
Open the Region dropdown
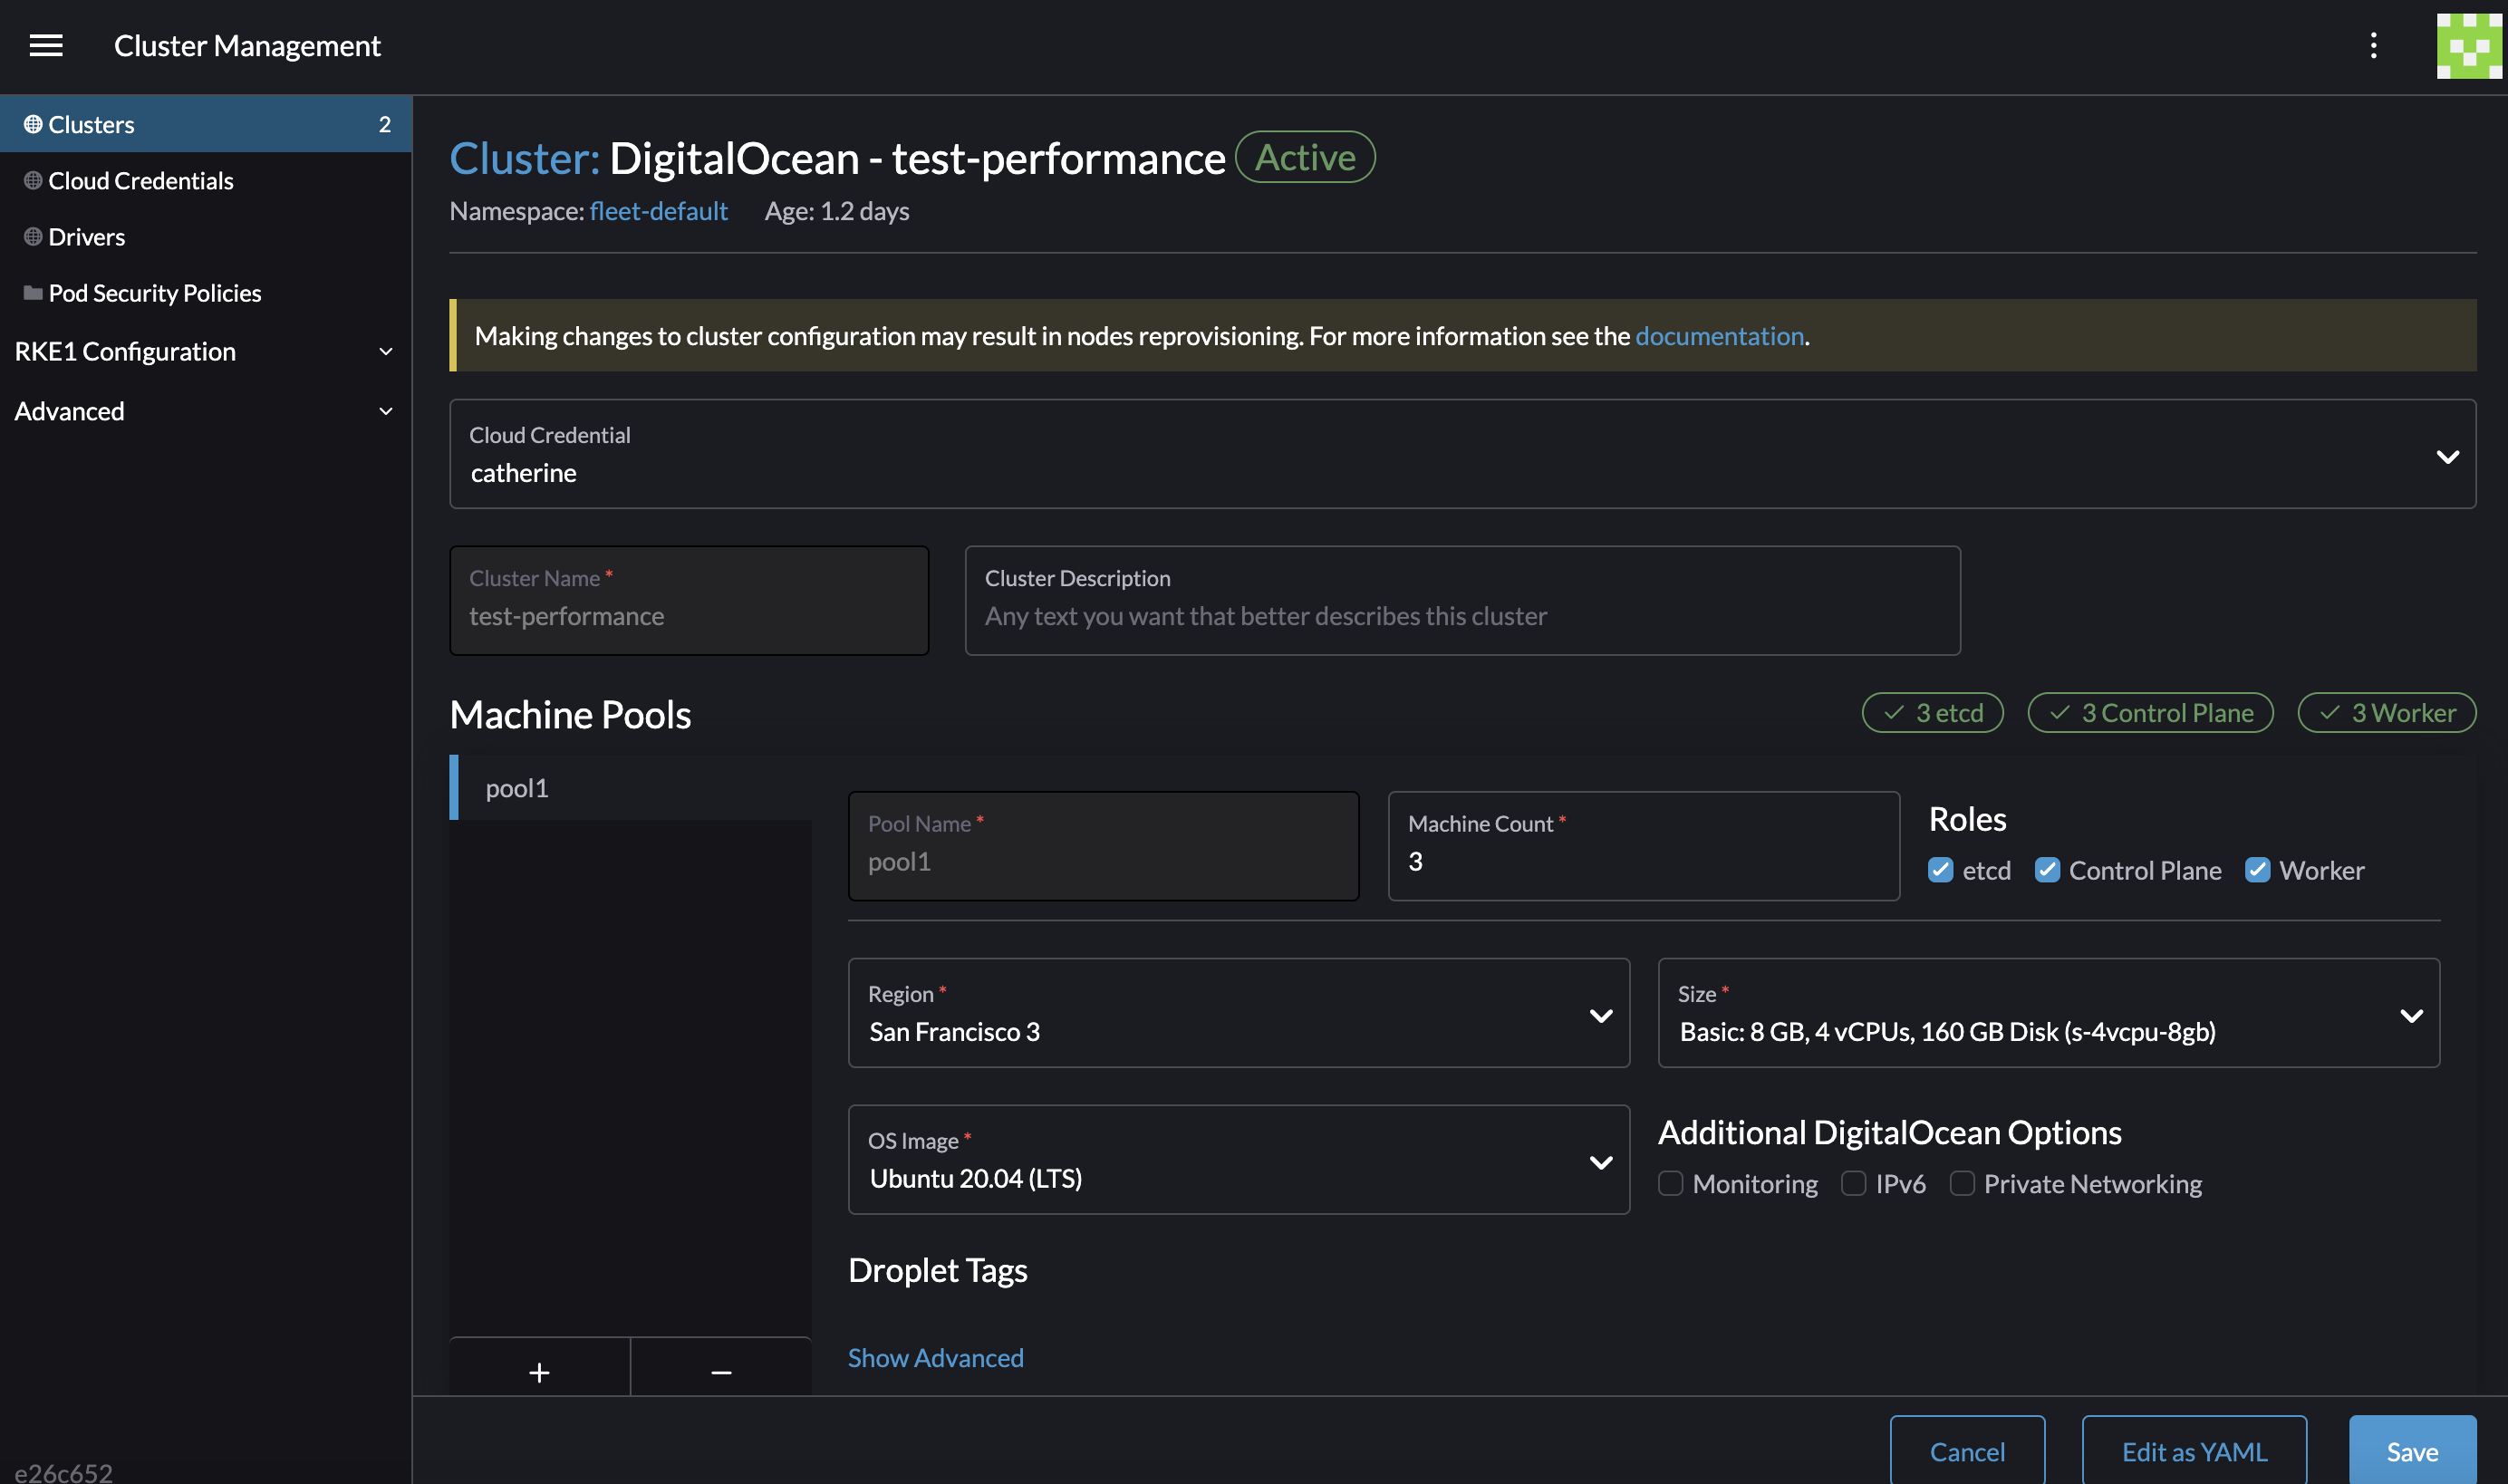1238,1013
